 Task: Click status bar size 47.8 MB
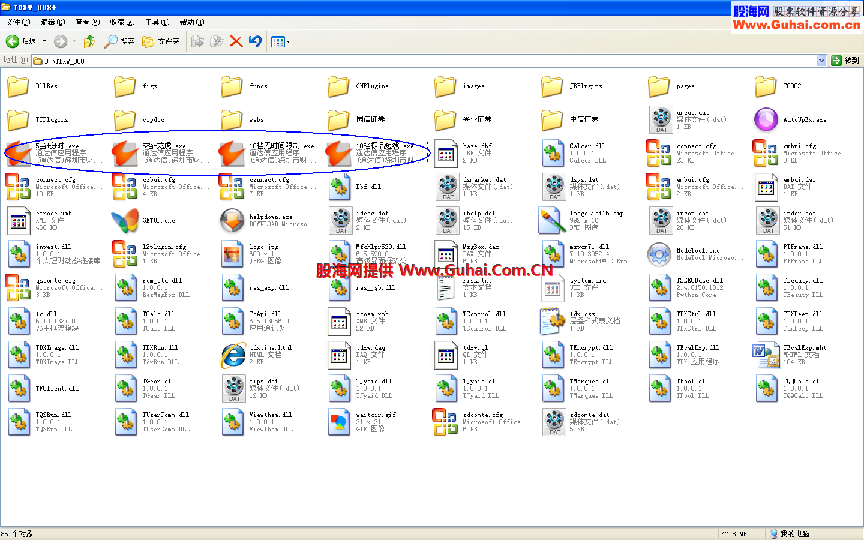click(x=734, y=534)
